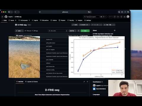Click dependabot avatar in Contributors
The width and height of the screenshot is (142, 106).
[x=94, y=89]
